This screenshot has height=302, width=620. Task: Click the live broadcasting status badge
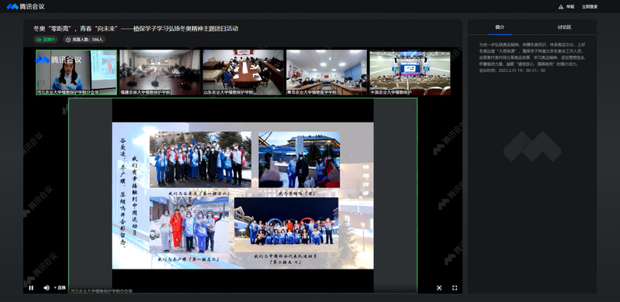(46, 39)
